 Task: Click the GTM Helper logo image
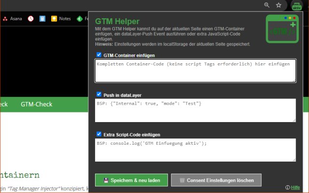tap(282, 29)
